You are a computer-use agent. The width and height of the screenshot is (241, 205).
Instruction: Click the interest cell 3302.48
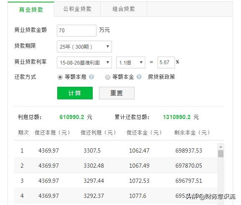point(94,166)
